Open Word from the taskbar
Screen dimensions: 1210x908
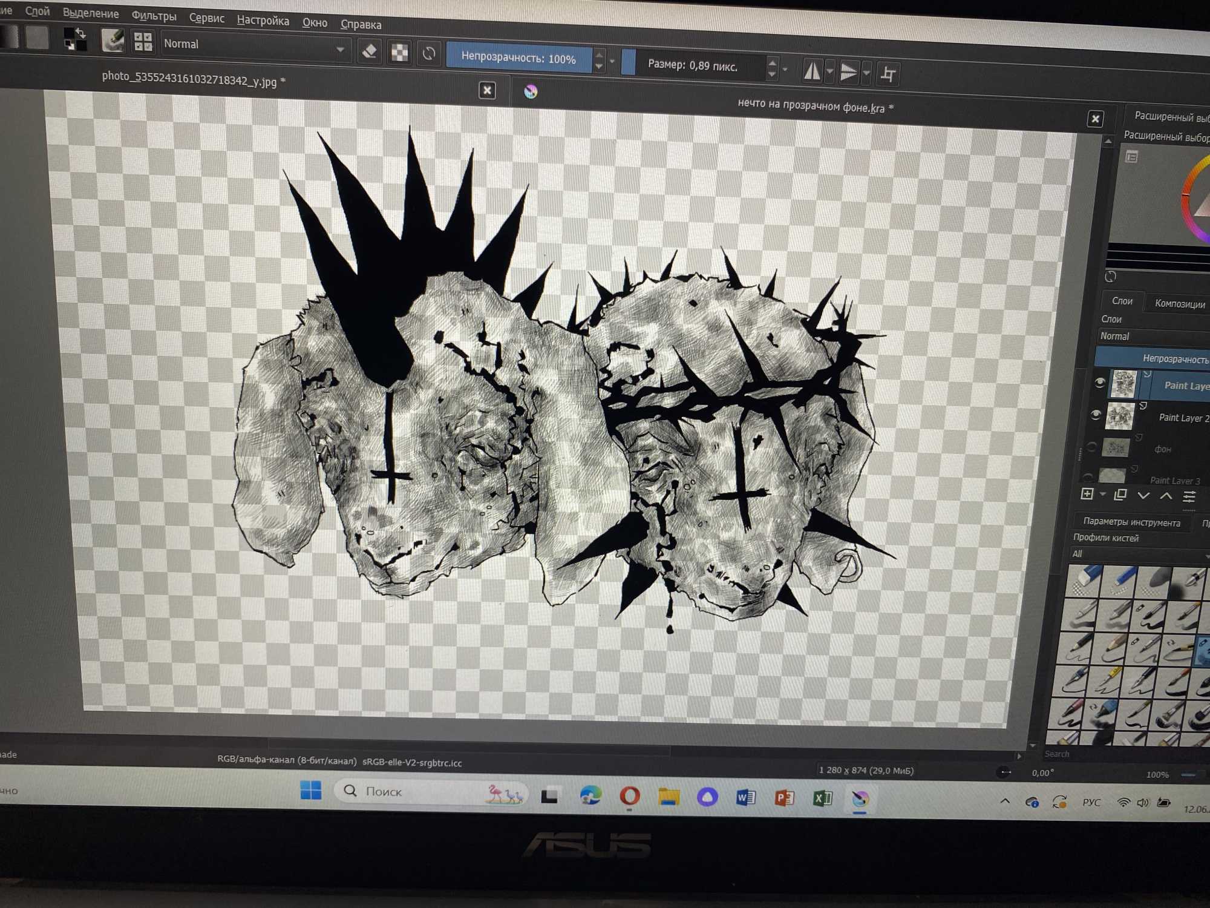point(745,798)
